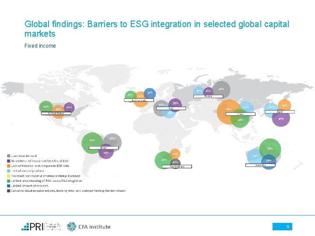Select the purple 27% Russia bubble
The image size is (315, 236).
(209, 92)
